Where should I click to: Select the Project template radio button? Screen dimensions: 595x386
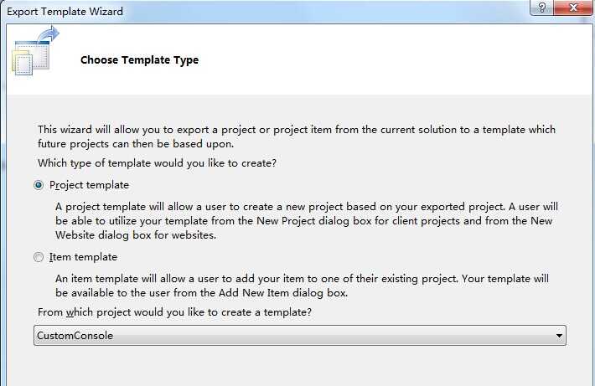(x=39, y=185)
